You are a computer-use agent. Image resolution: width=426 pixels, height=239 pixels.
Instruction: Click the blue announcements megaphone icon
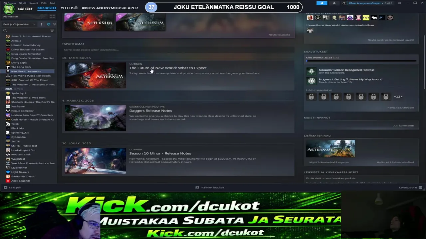tap(321, 3)
